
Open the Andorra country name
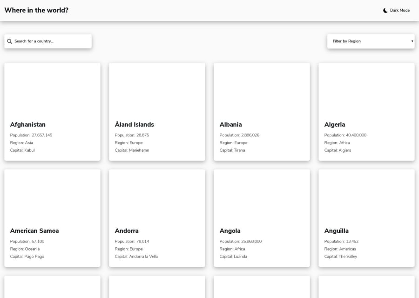pyautogui.click(x=127, y=230)
